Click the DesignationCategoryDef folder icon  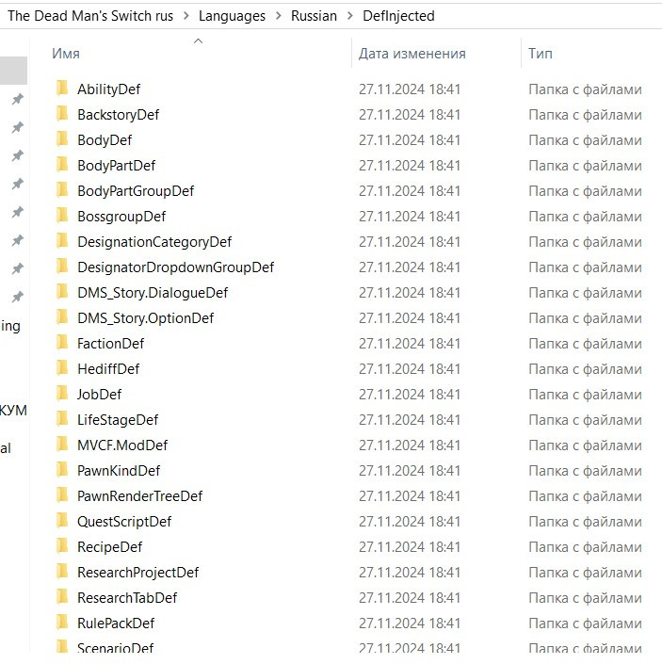pyautogui.click(x=62, y=240)
